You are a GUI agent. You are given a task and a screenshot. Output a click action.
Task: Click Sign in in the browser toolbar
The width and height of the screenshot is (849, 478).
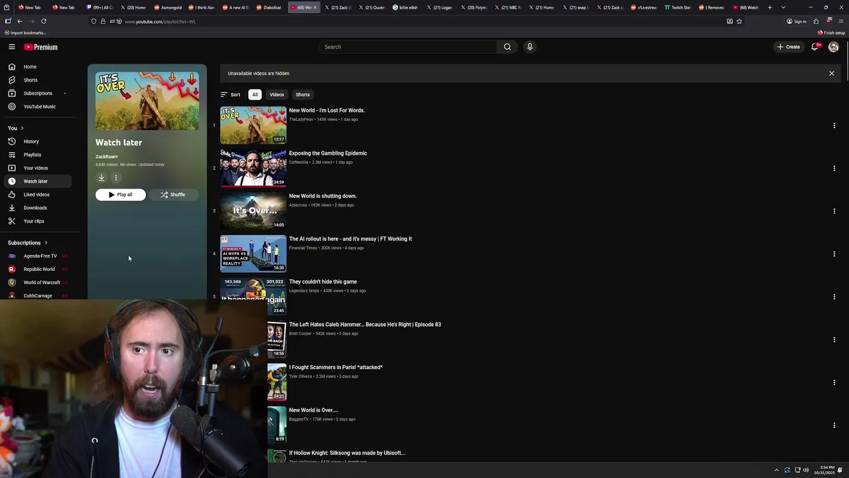point(797,21)
